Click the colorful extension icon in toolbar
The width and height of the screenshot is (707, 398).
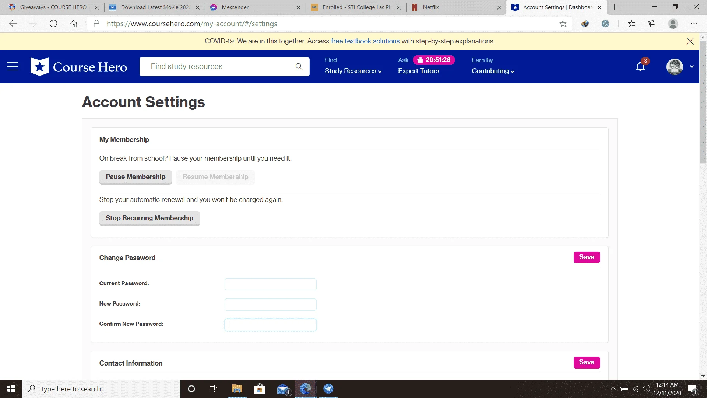pos(585,24)
